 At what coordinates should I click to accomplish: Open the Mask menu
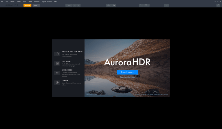coord(30,2)
